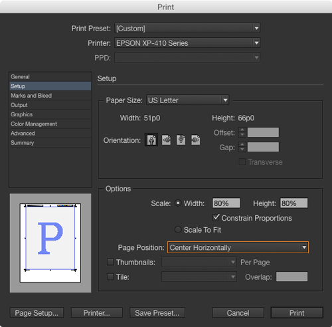Click the Gap input field
This screenshot has width=332, height=327.
[263, 147]
